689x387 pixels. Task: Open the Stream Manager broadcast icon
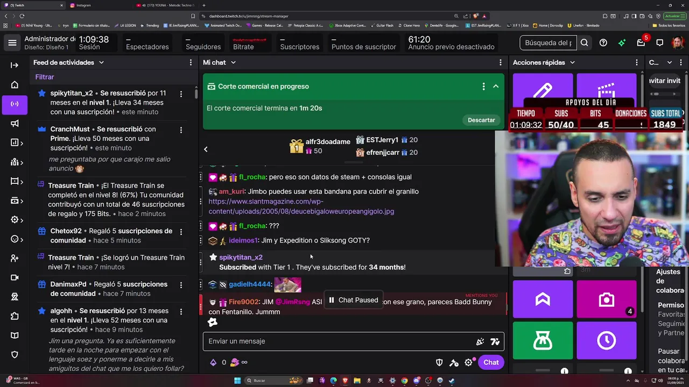point(15,104)
